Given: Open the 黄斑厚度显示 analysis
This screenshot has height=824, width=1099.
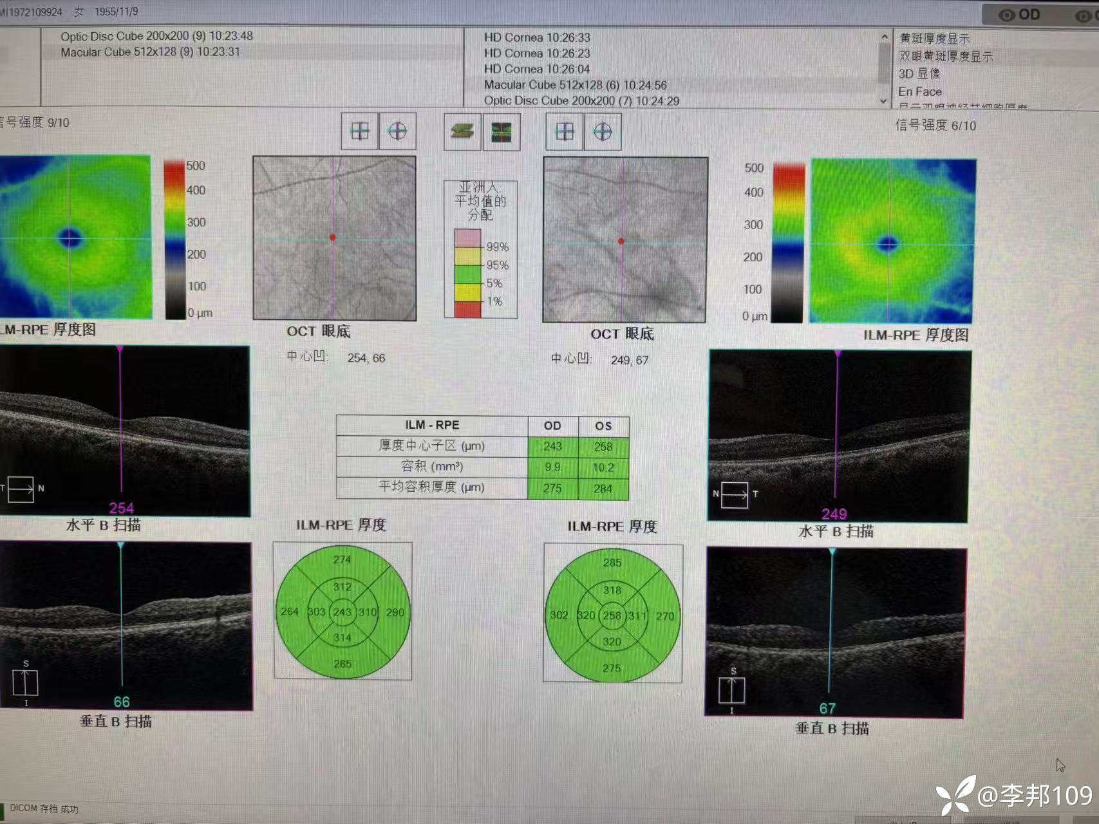Looking at the screenshot, I should tap(934, 39).
